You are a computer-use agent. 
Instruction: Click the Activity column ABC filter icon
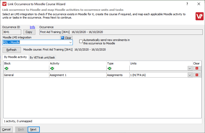tap(52, 68)
